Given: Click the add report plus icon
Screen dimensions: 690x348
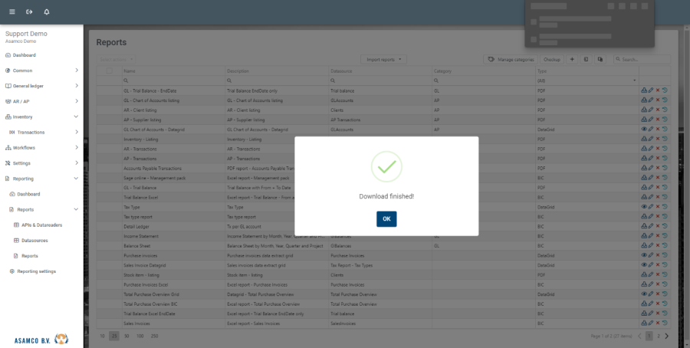Looking at the screenshot, I should click(x=572, y=59).
